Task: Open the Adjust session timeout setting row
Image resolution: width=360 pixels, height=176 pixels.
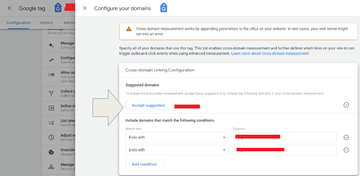Action: click(59, 137)
